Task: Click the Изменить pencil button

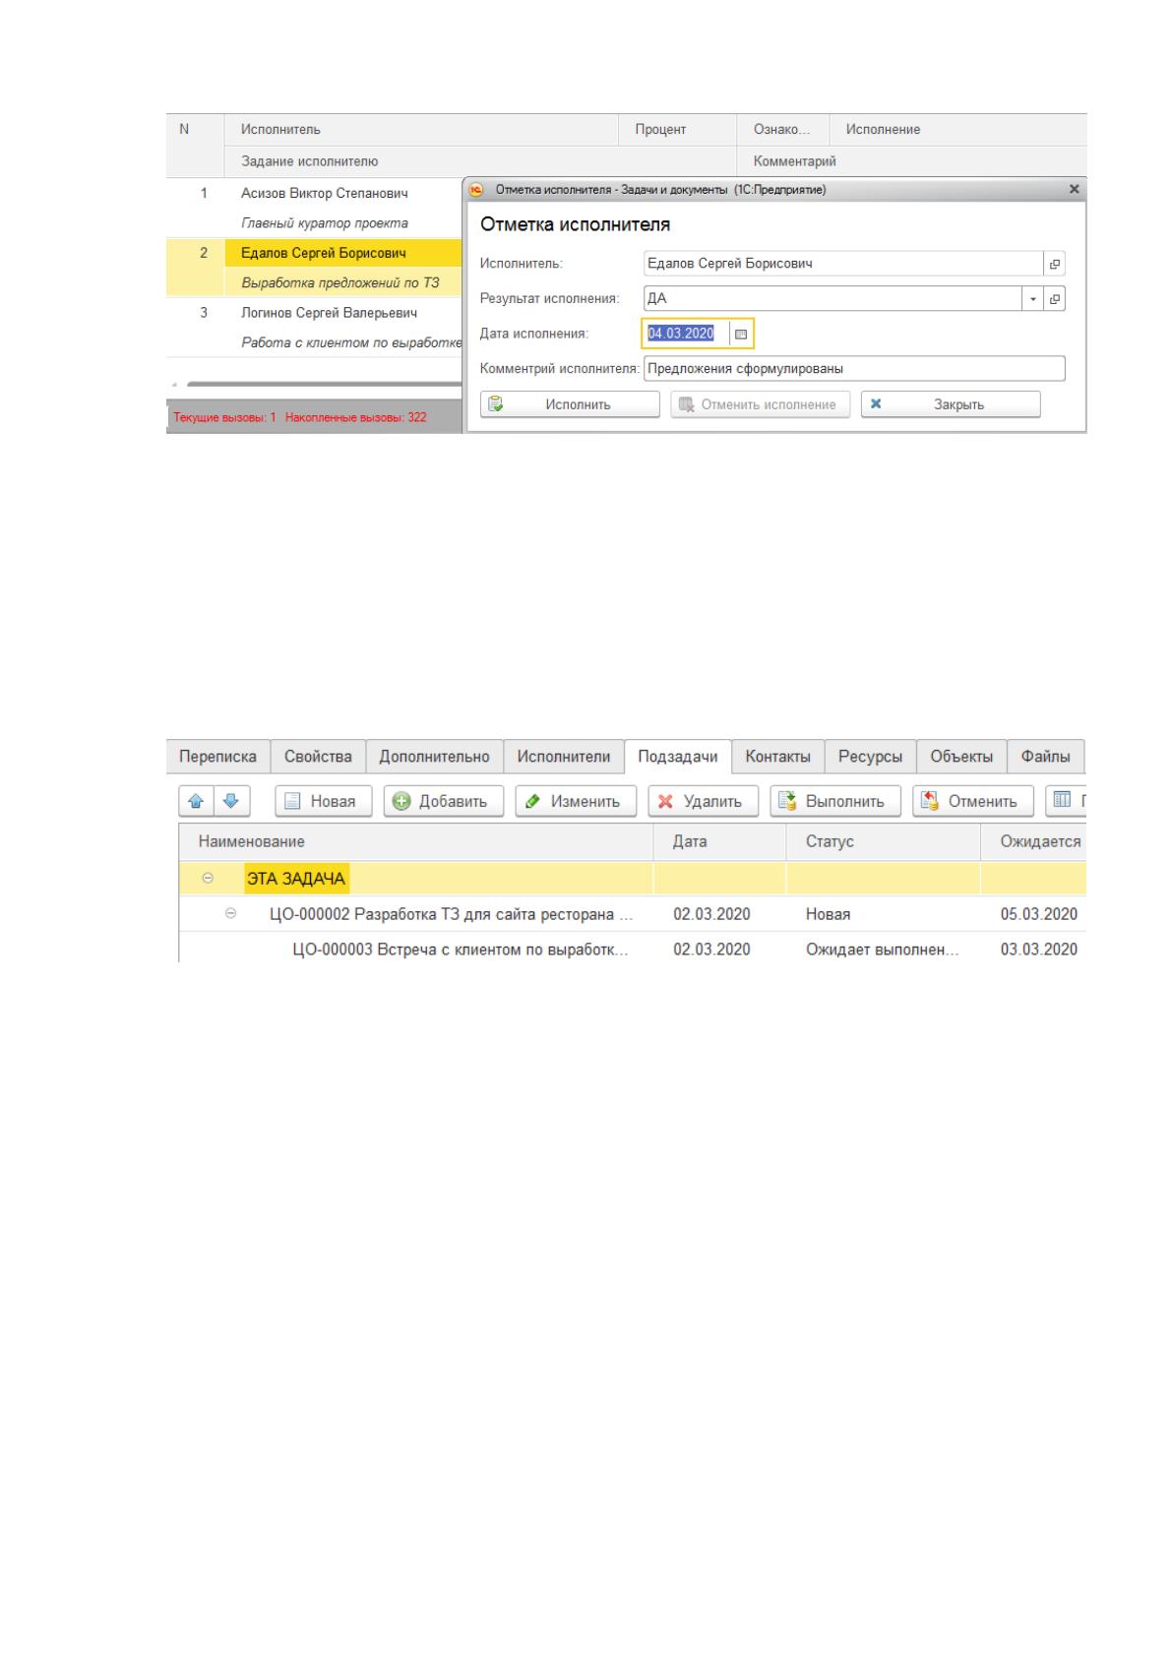Action: coord(576,801)
